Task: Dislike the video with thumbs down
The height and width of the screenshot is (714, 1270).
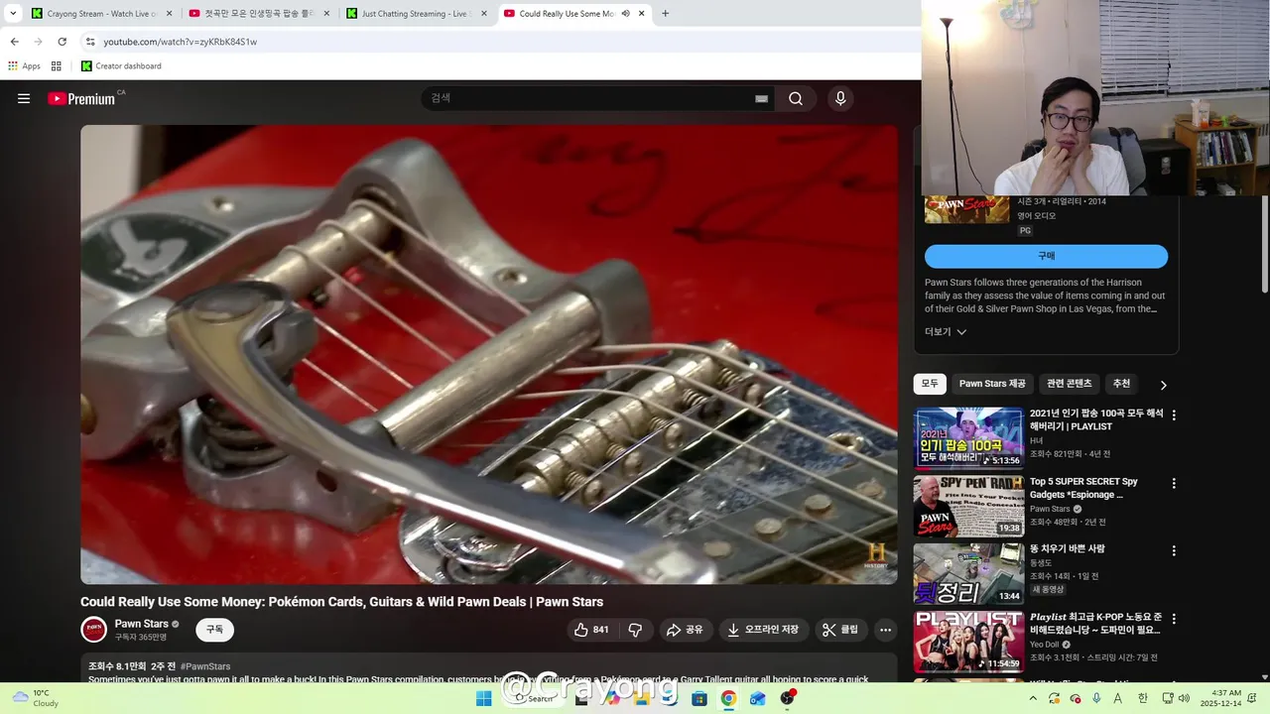Action: click(x=635, y=630)
